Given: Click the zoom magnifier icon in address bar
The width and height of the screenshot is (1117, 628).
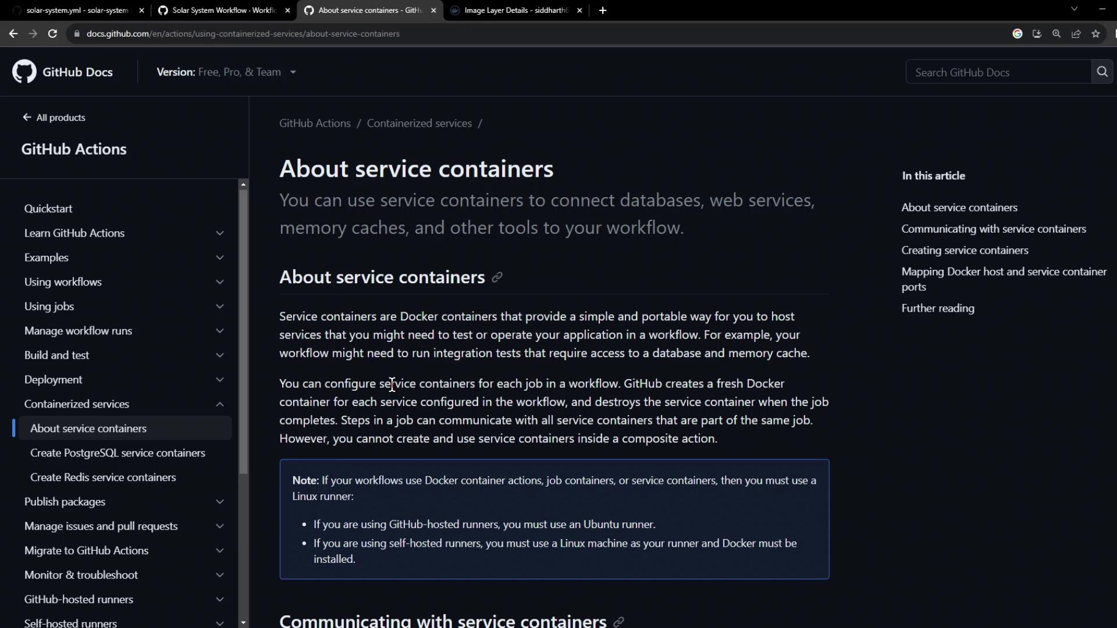Looking at the screenshot, I should [x=1056, y=34].
